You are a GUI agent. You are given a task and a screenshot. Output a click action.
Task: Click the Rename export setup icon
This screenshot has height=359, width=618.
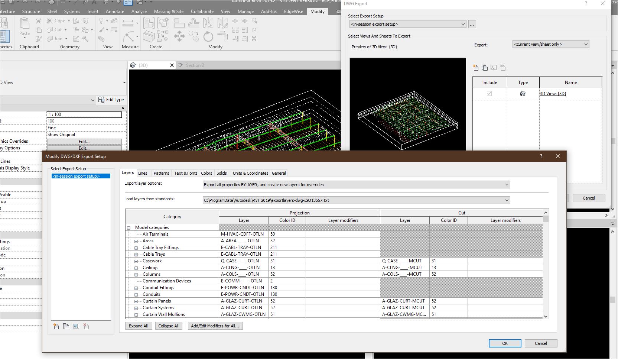pos(76,326)
